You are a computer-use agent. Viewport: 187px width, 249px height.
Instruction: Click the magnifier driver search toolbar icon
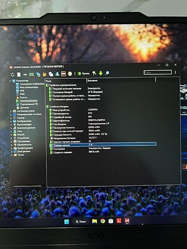(x=107, y=73)
